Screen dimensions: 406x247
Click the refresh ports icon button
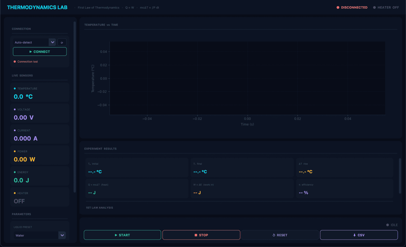pos(62,42)
